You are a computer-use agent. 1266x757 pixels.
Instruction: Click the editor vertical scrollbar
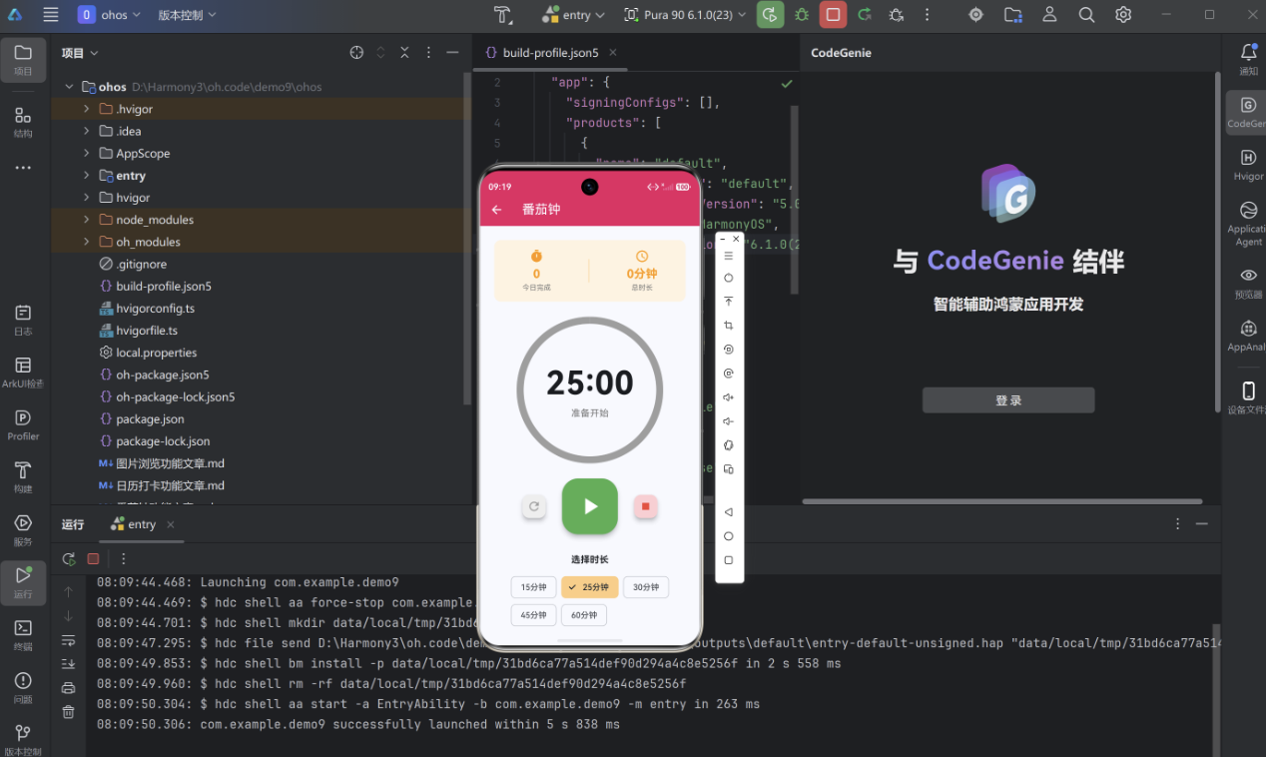point(795,200)
